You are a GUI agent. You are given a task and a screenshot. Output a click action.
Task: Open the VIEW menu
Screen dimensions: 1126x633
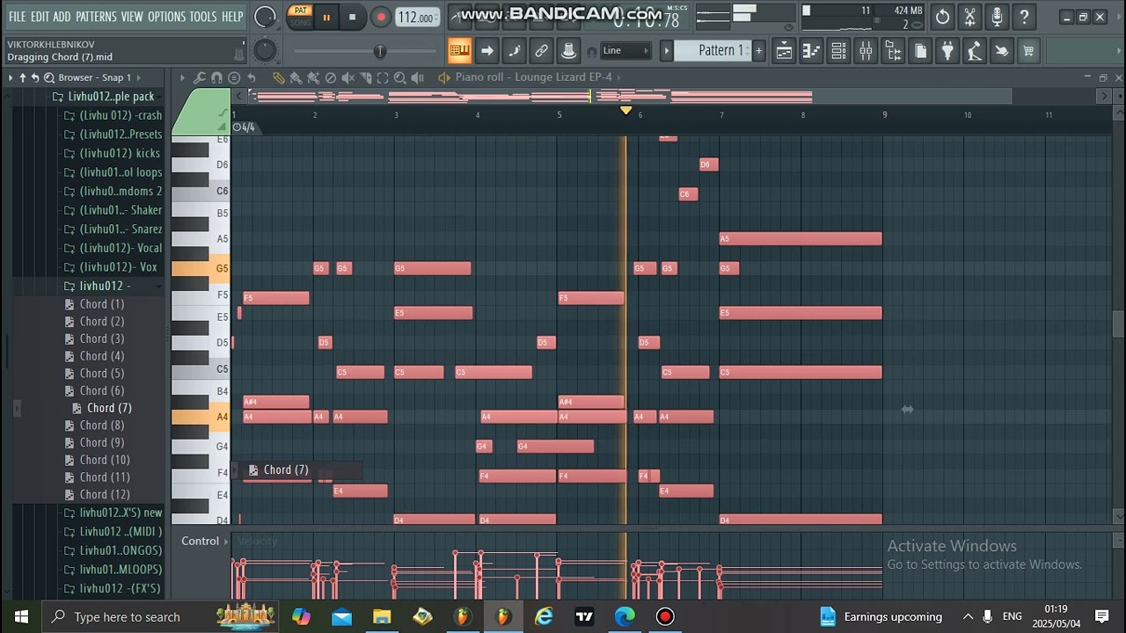(132, 17)
